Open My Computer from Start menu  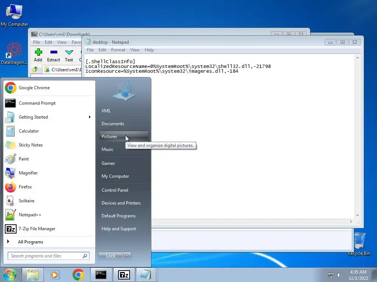click(124, 176)
